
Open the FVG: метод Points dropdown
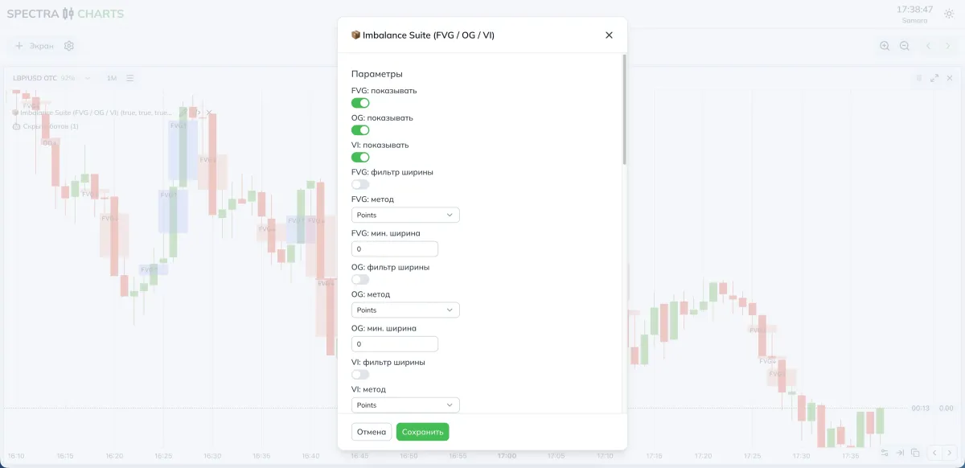point(405,215)
